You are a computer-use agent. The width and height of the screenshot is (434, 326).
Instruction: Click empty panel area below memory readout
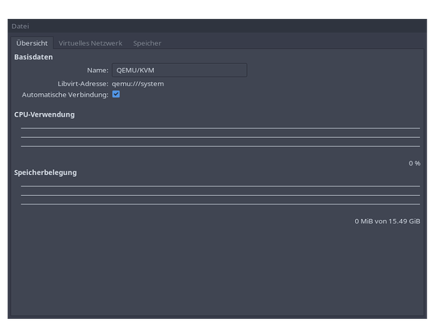point(220,274)
